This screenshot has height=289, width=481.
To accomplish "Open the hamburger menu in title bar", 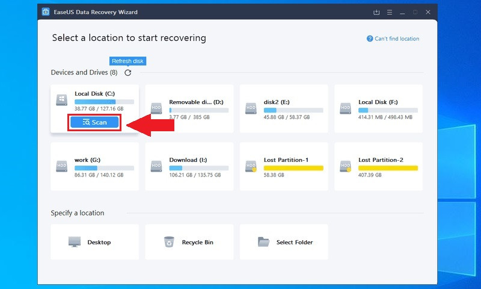I will [390, 12].
